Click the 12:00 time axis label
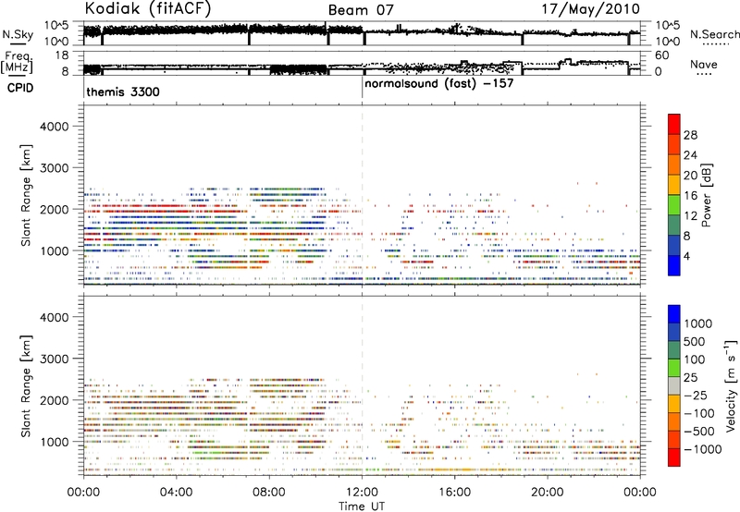 pyautogui.click(x=362, y=493)
